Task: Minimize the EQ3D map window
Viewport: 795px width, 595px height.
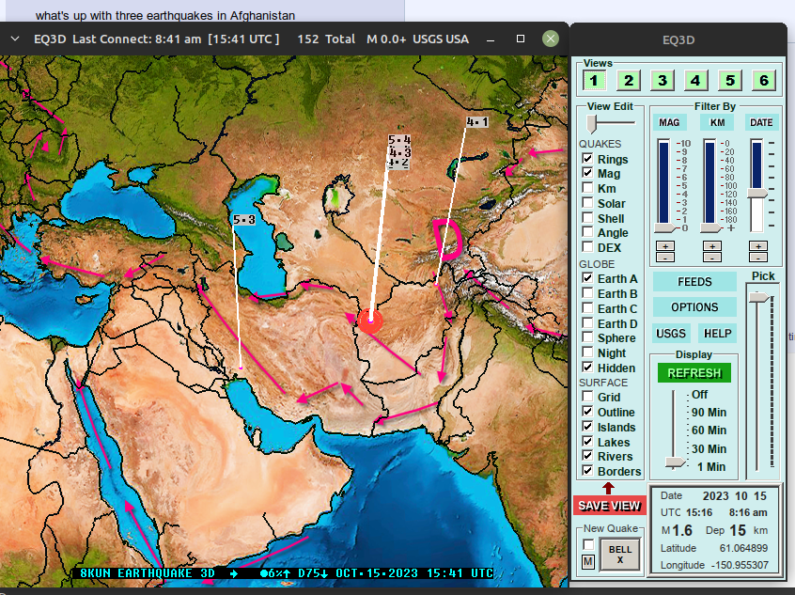Action: [491, 39]
